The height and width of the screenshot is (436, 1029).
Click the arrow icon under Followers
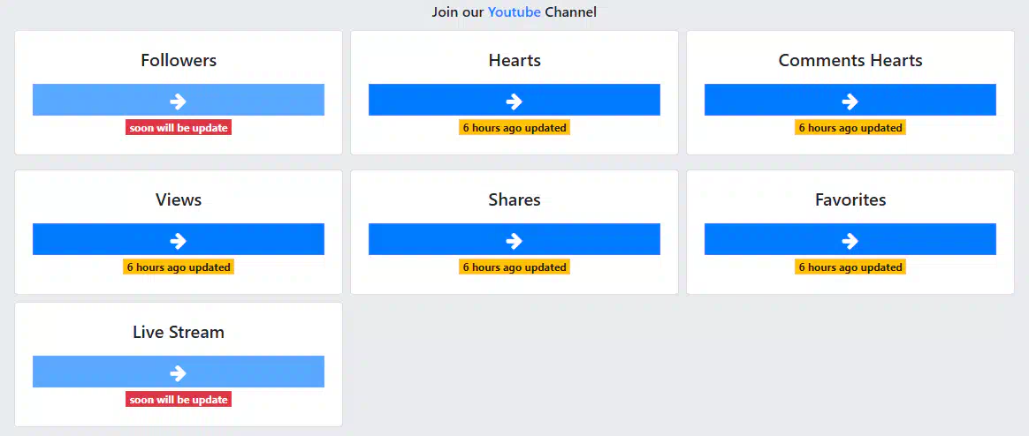coord(178,101)
